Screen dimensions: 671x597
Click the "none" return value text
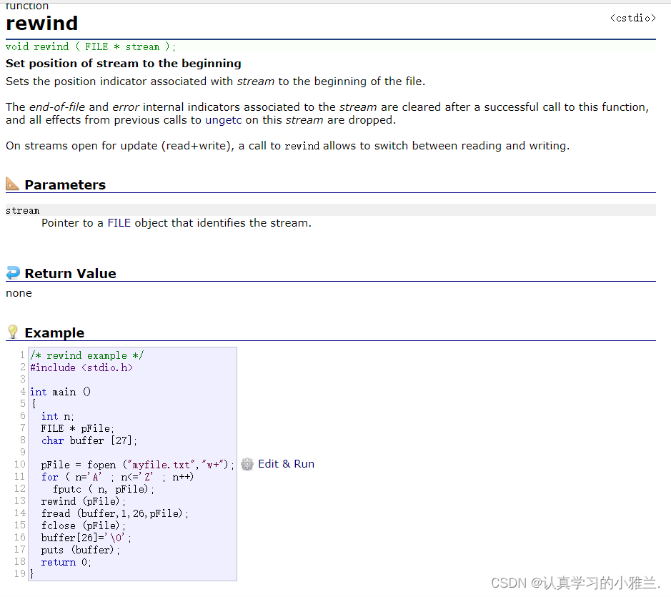coord(19,293)
